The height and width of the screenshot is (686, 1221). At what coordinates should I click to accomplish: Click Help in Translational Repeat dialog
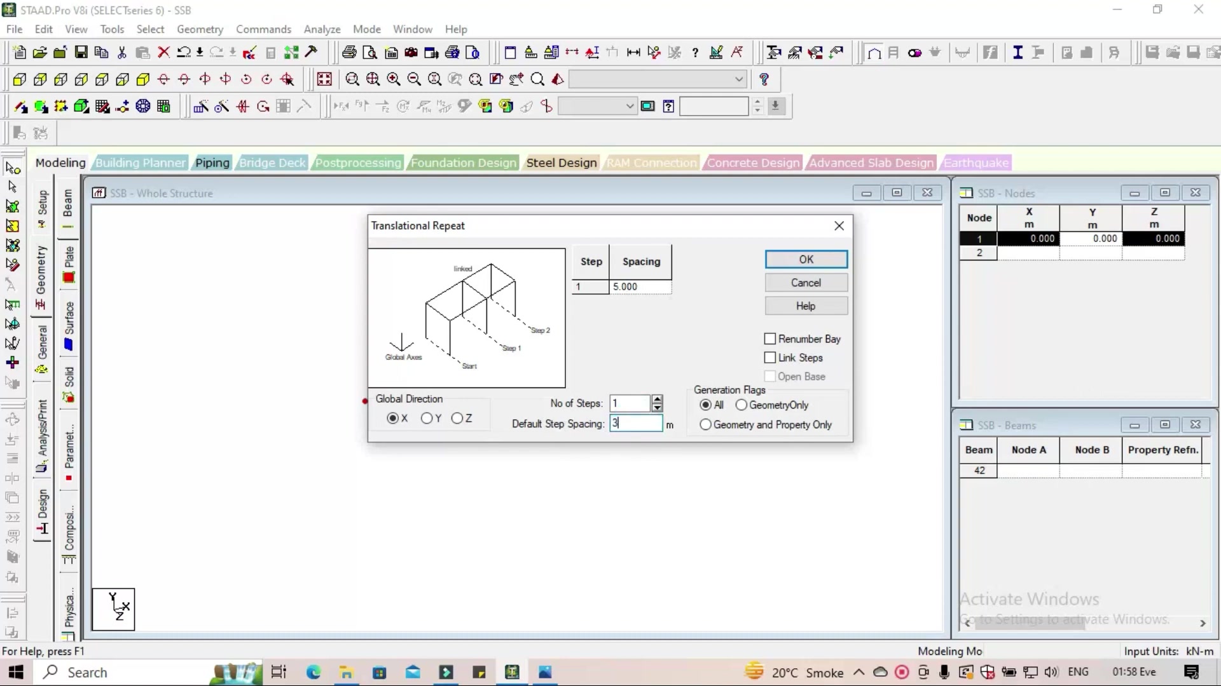click(x=806, y=306)
